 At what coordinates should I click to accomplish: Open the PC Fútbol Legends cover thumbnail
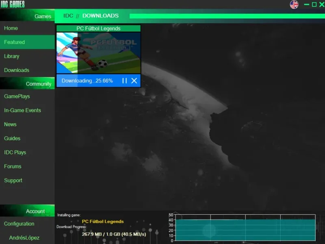point(98,53)
